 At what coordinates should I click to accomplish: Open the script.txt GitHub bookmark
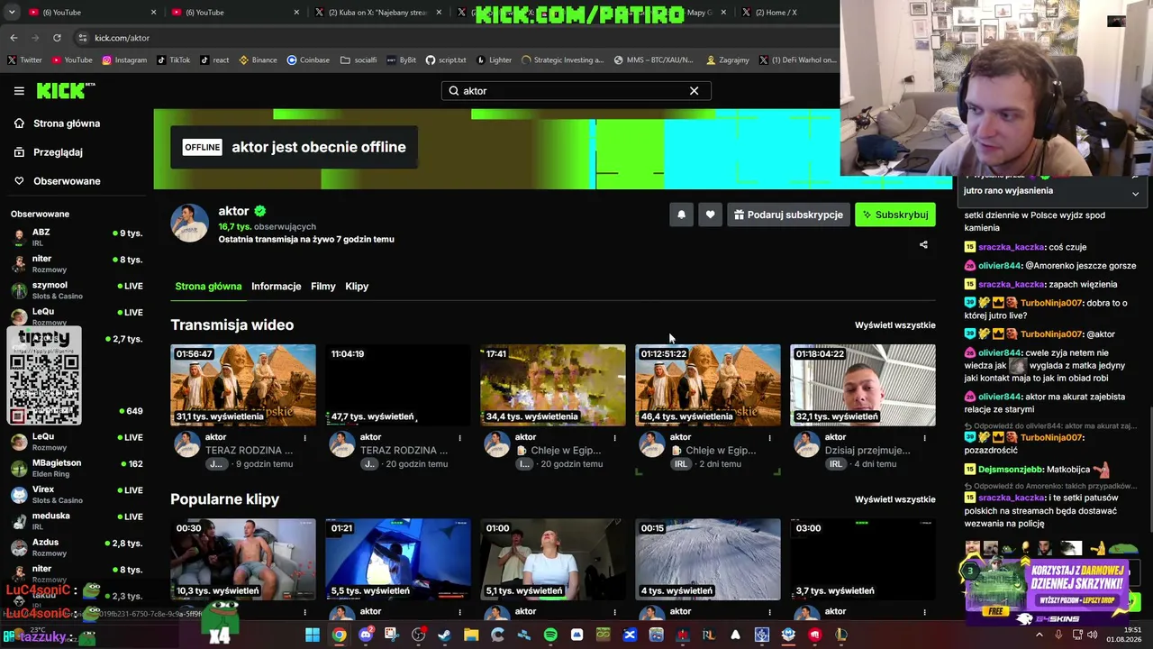[446, 60]
